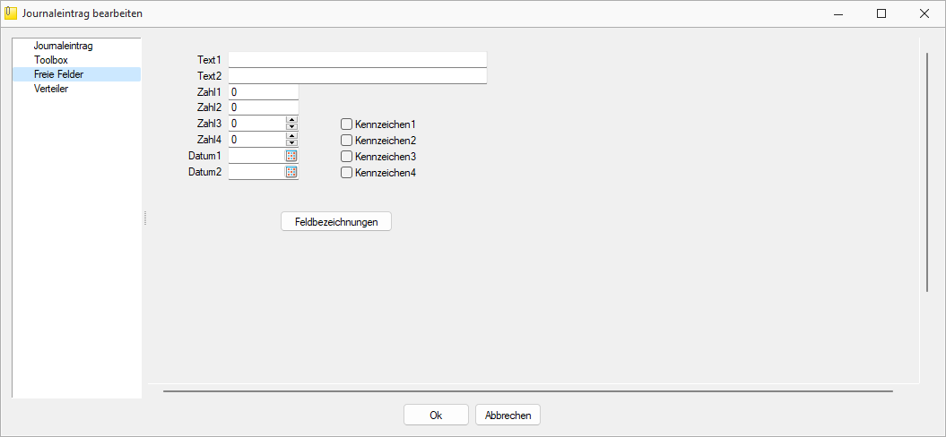The width and height of the screenshot is (946, 437).
Task: Check the Kennzeichen3 box
Action: click(346, 157)
